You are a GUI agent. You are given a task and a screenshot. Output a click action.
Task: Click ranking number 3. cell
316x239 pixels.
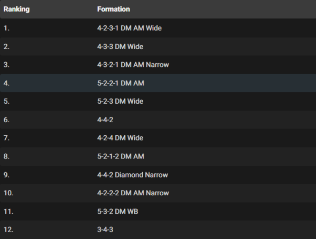click(6, 65)
